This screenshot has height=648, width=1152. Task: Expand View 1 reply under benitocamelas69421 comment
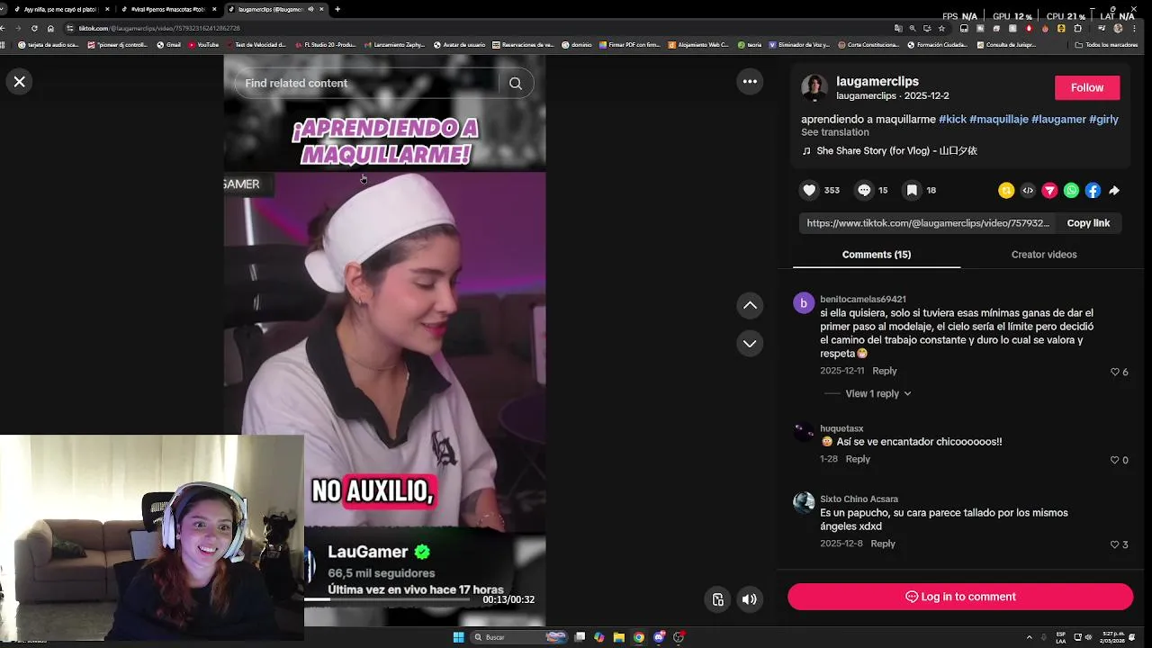[877, 393]
